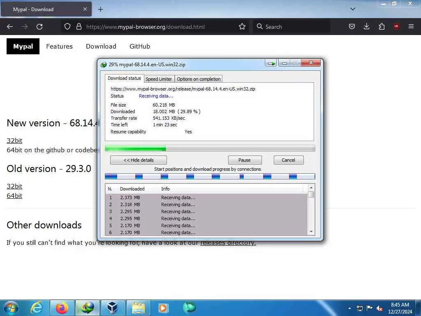Viewport: 421px width, 316px height.
Task: Open the Windows Start menu
Action: pos(11,308)
